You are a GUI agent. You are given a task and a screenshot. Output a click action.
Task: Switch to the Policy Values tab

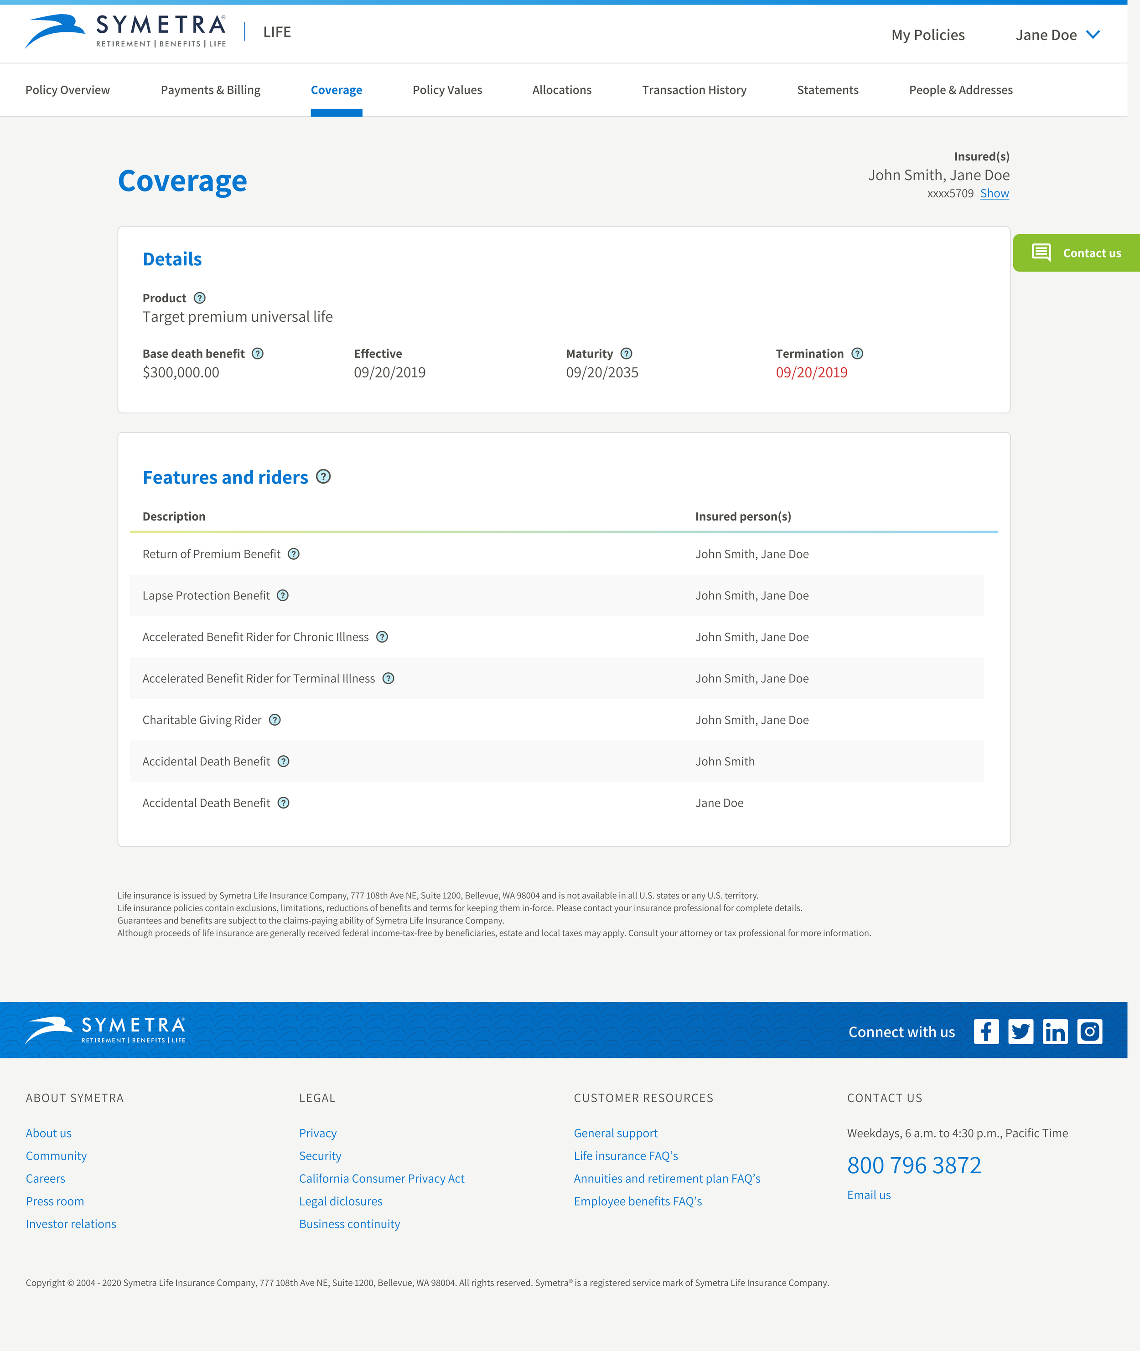pos(447,90)
